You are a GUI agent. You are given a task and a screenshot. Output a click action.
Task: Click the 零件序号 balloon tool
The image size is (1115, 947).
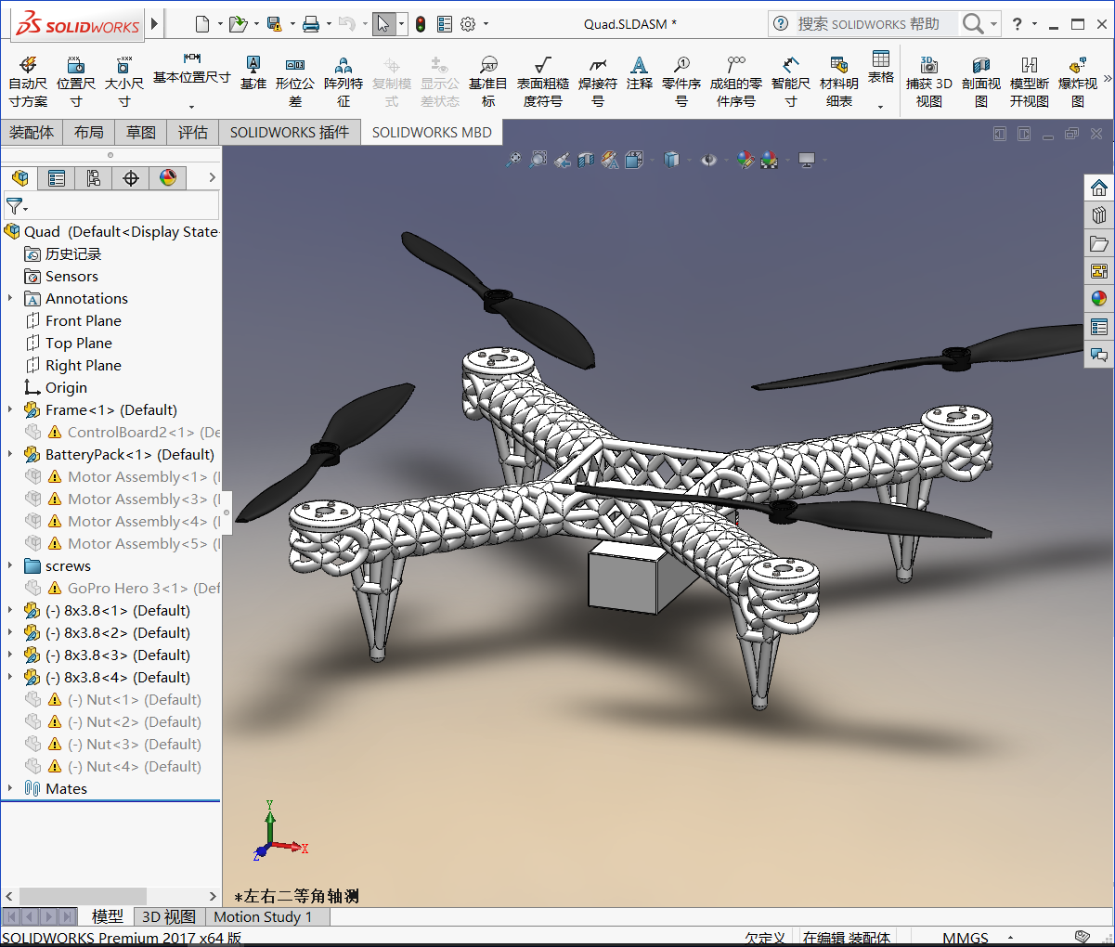click(x=681, y=81)
